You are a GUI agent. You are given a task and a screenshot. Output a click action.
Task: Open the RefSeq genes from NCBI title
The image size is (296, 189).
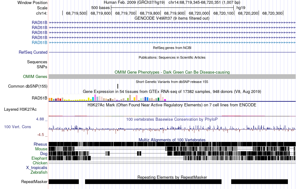(x=172, y=48)
